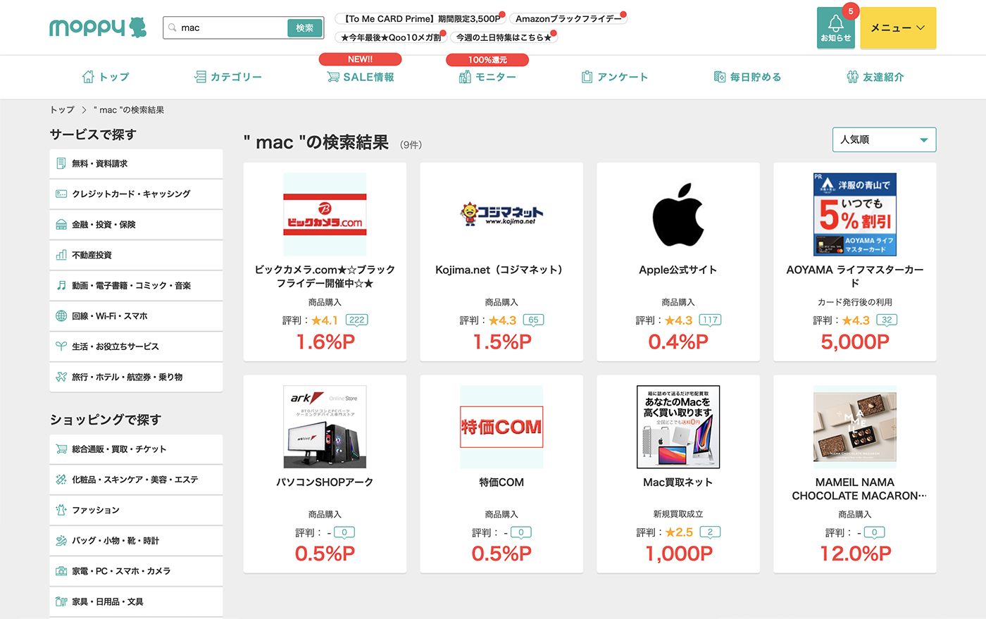
Task: Click the 無料・資料請求 document icon
Action: point(61,163)
